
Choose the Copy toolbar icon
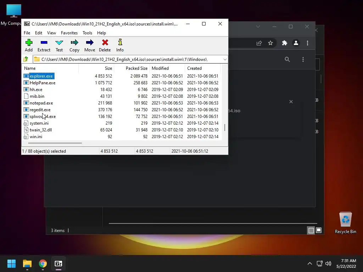click(74, 45)
